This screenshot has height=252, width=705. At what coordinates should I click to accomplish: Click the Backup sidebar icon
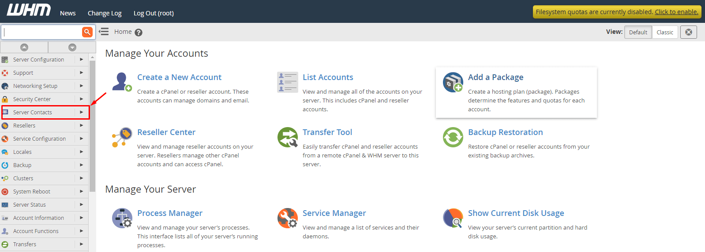[x=5, y=165]
